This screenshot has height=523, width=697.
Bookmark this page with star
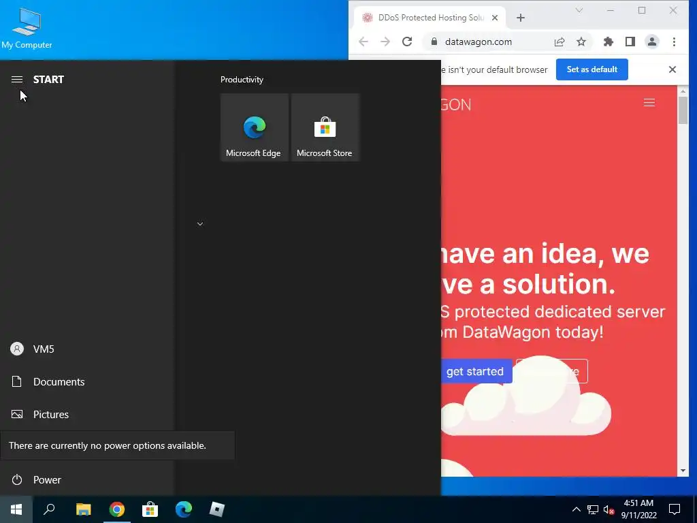581,42
